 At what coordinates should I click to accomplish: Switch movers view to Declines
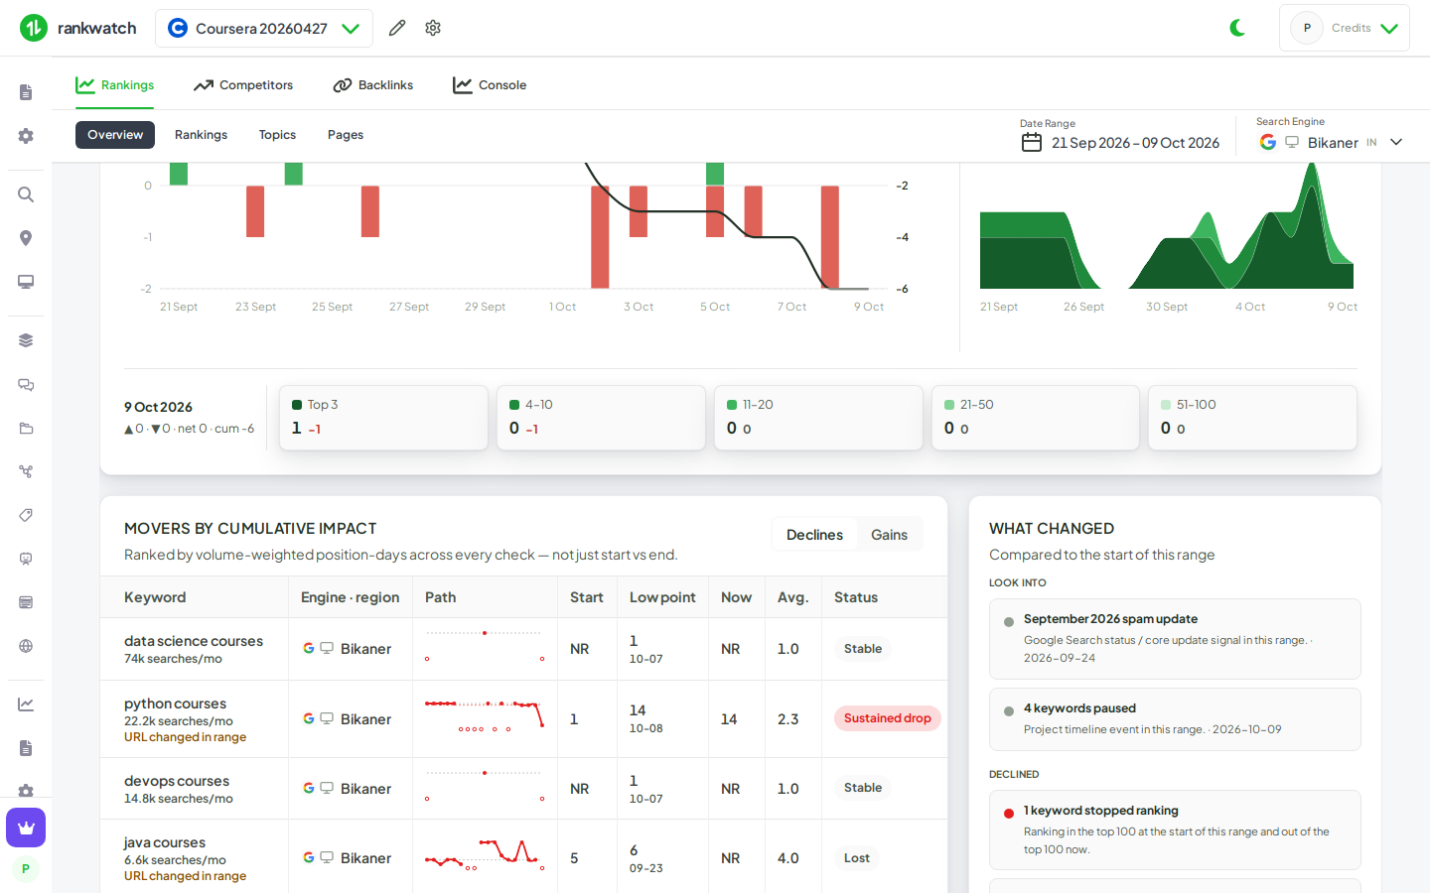coord(814,535)
